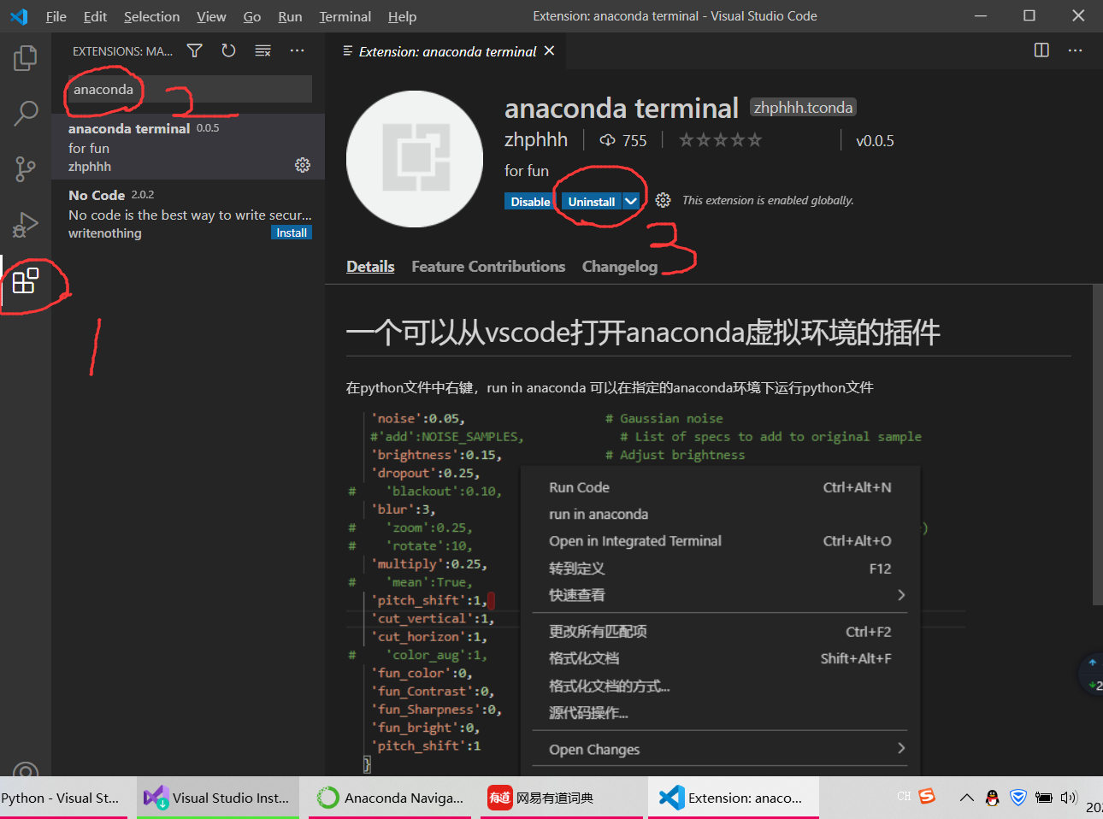
Task: Click the Uninstall button
Action: [592, 201]
